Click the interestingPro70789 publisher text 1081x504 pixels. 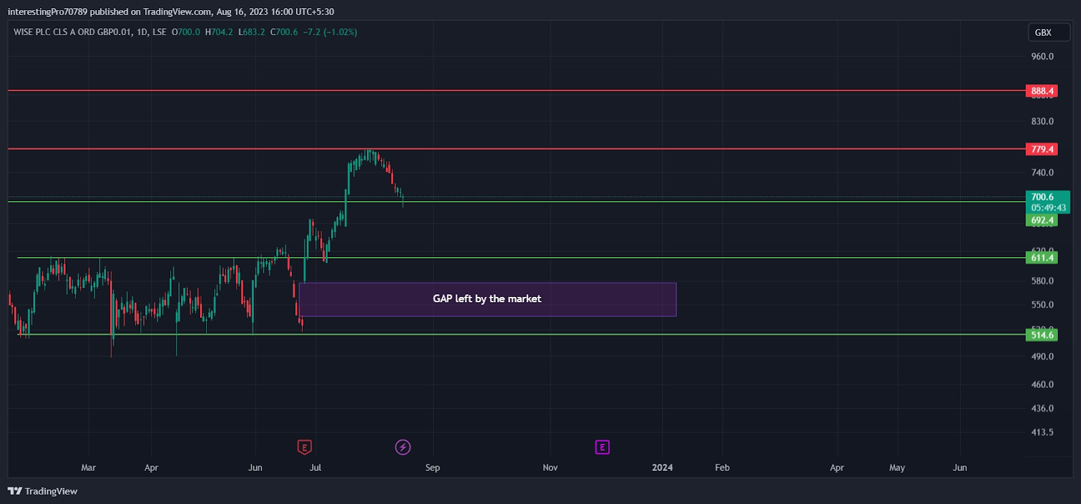coord(47,11)
